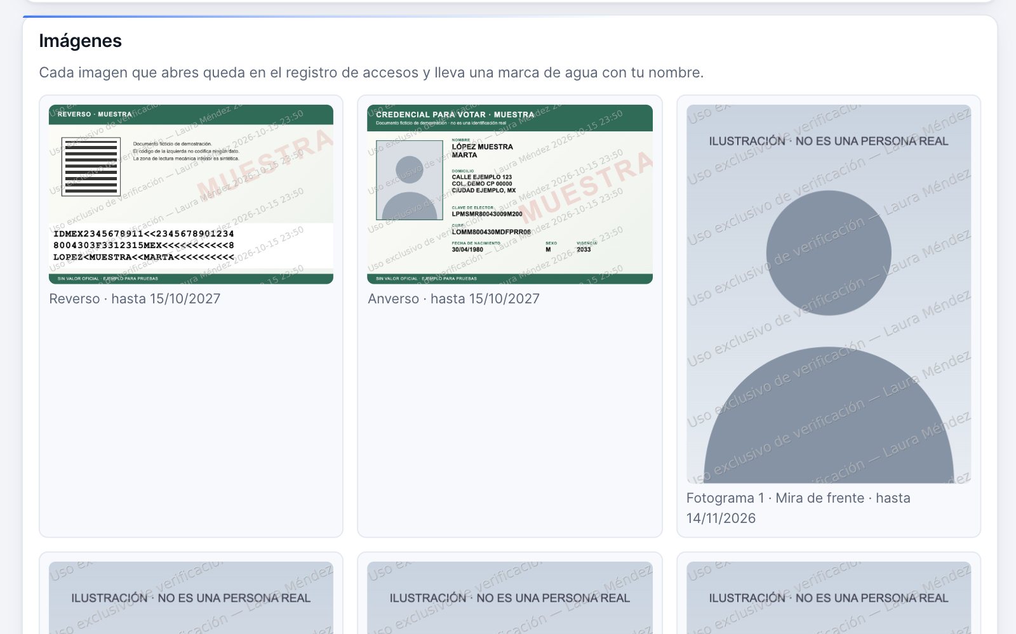Click the caption "Anverso · hasta 15/10/2027"
The image size is (1016, 634).
coord(453,299)
